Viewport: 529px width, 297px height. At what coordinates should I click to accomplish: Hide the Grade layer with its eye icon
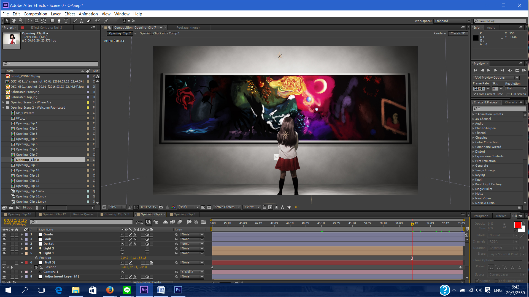(4, 235)
